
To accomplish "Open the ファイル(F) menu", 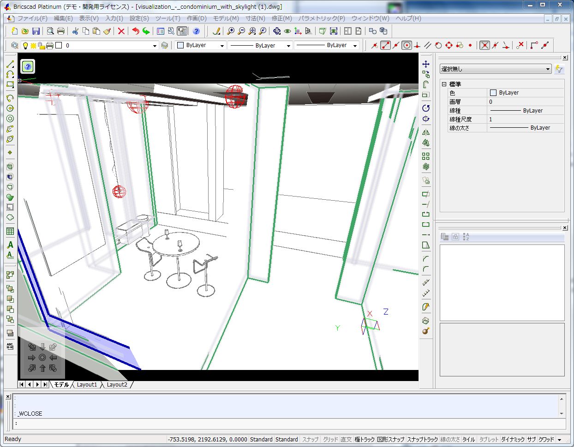I will 32,18.
